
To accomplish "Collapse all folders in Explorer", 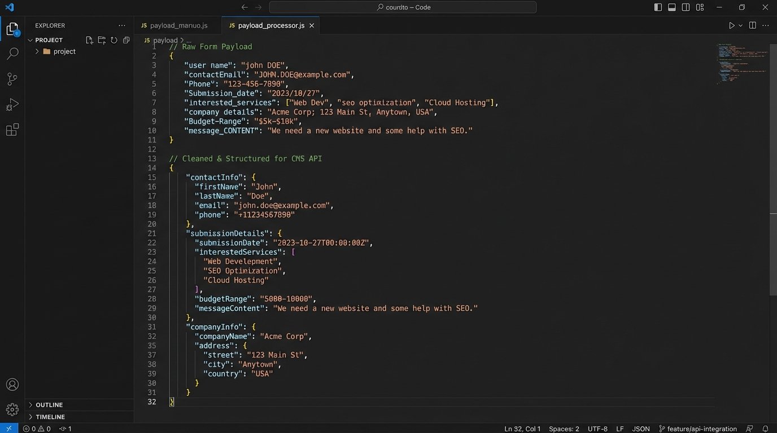I will point(126,40).
